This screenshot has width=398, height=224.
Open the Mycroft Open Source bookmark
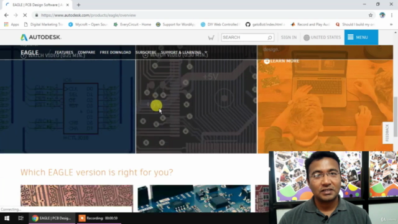click(x=88, y=24)
